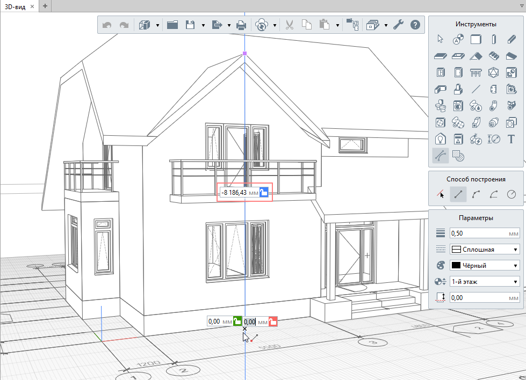The width and height of the screenshot is (526, 380).
Task: Select the Text tool
Action: [x=511, y=139]
